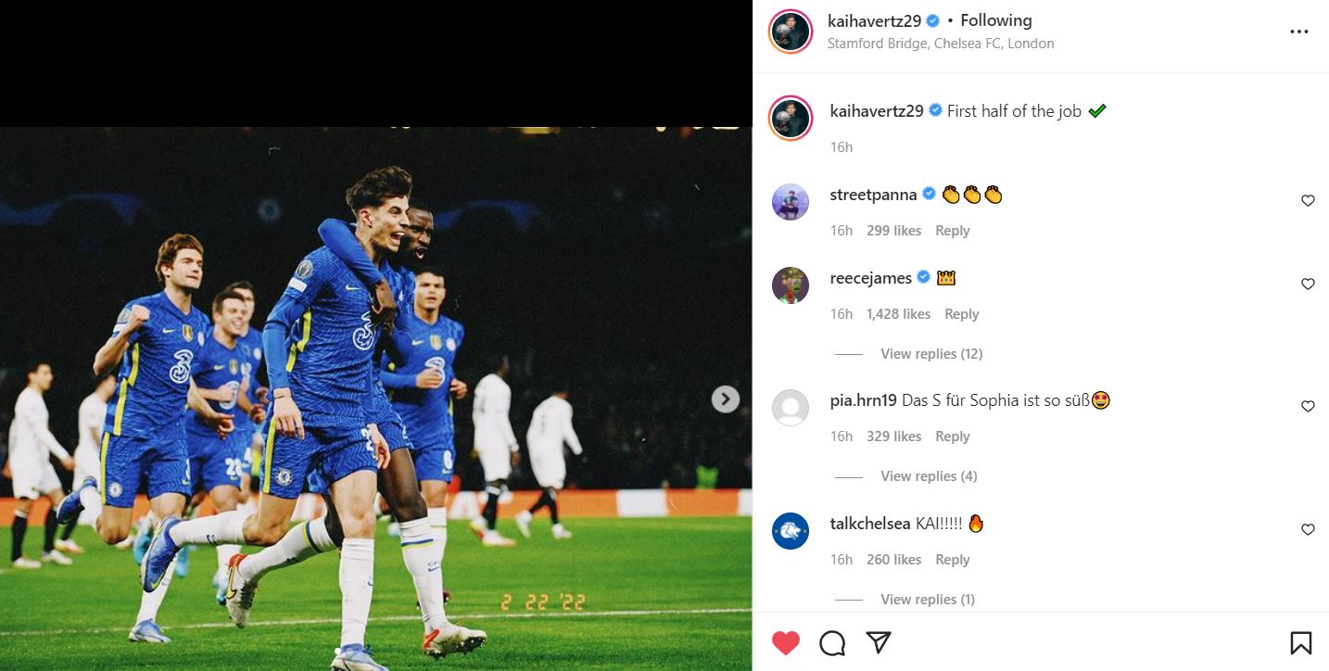The width and height of the screenshot is (1329, 671).
Task: Open talkchelsea's profile avatar
Action: [791, 531]
